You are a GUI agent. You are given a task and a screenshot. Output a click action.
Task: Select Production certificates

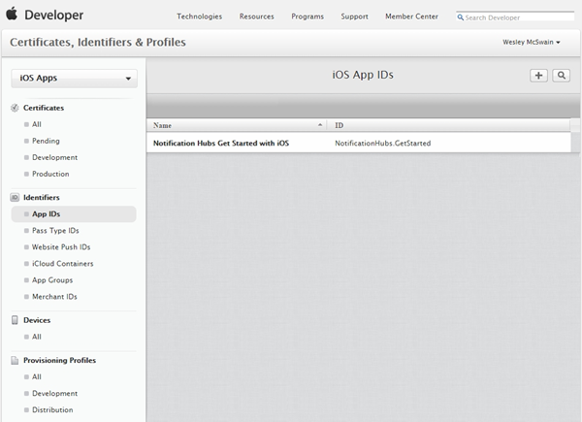[x=50, y=174]
